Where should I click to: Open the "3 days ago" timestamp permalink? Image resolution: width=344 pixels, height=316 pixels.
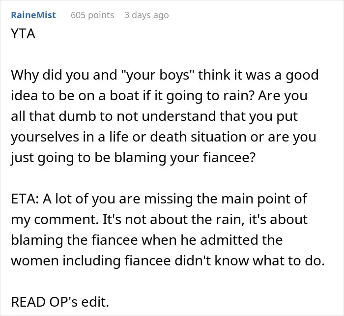[x=146, y=15]
